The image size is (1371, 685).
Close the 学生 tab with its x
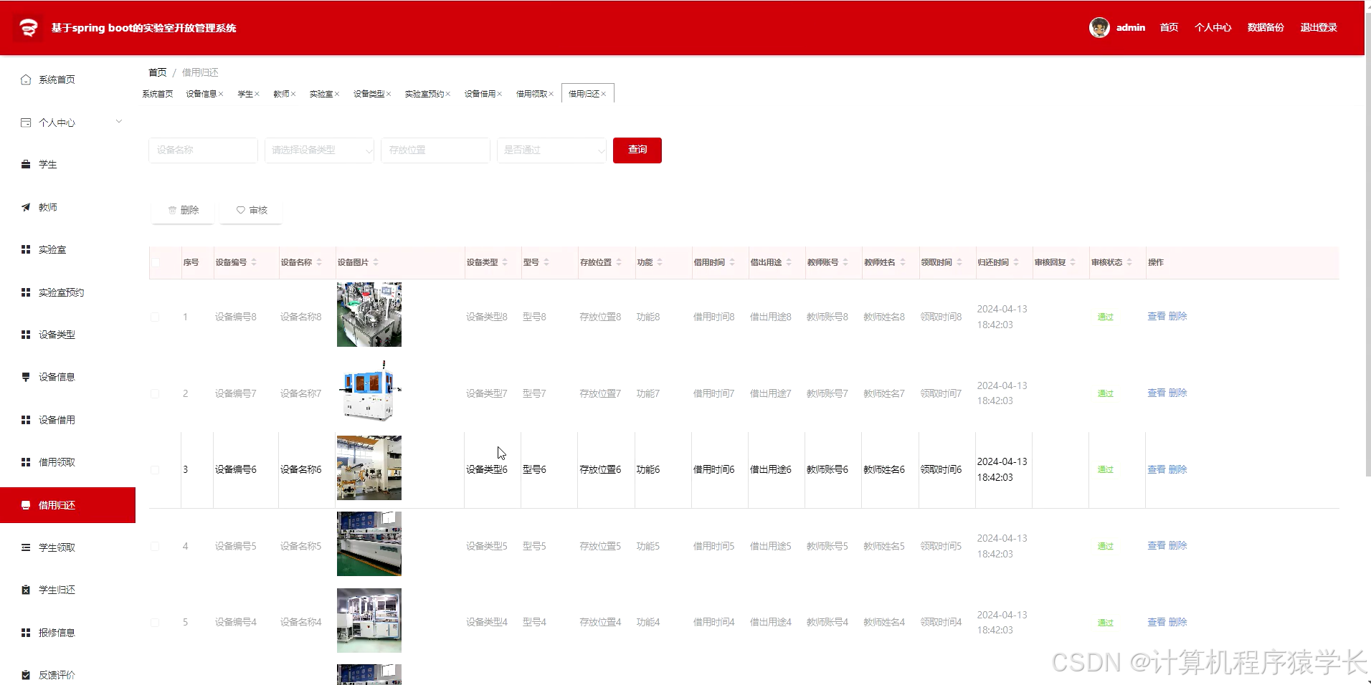[x=257, y=94]
